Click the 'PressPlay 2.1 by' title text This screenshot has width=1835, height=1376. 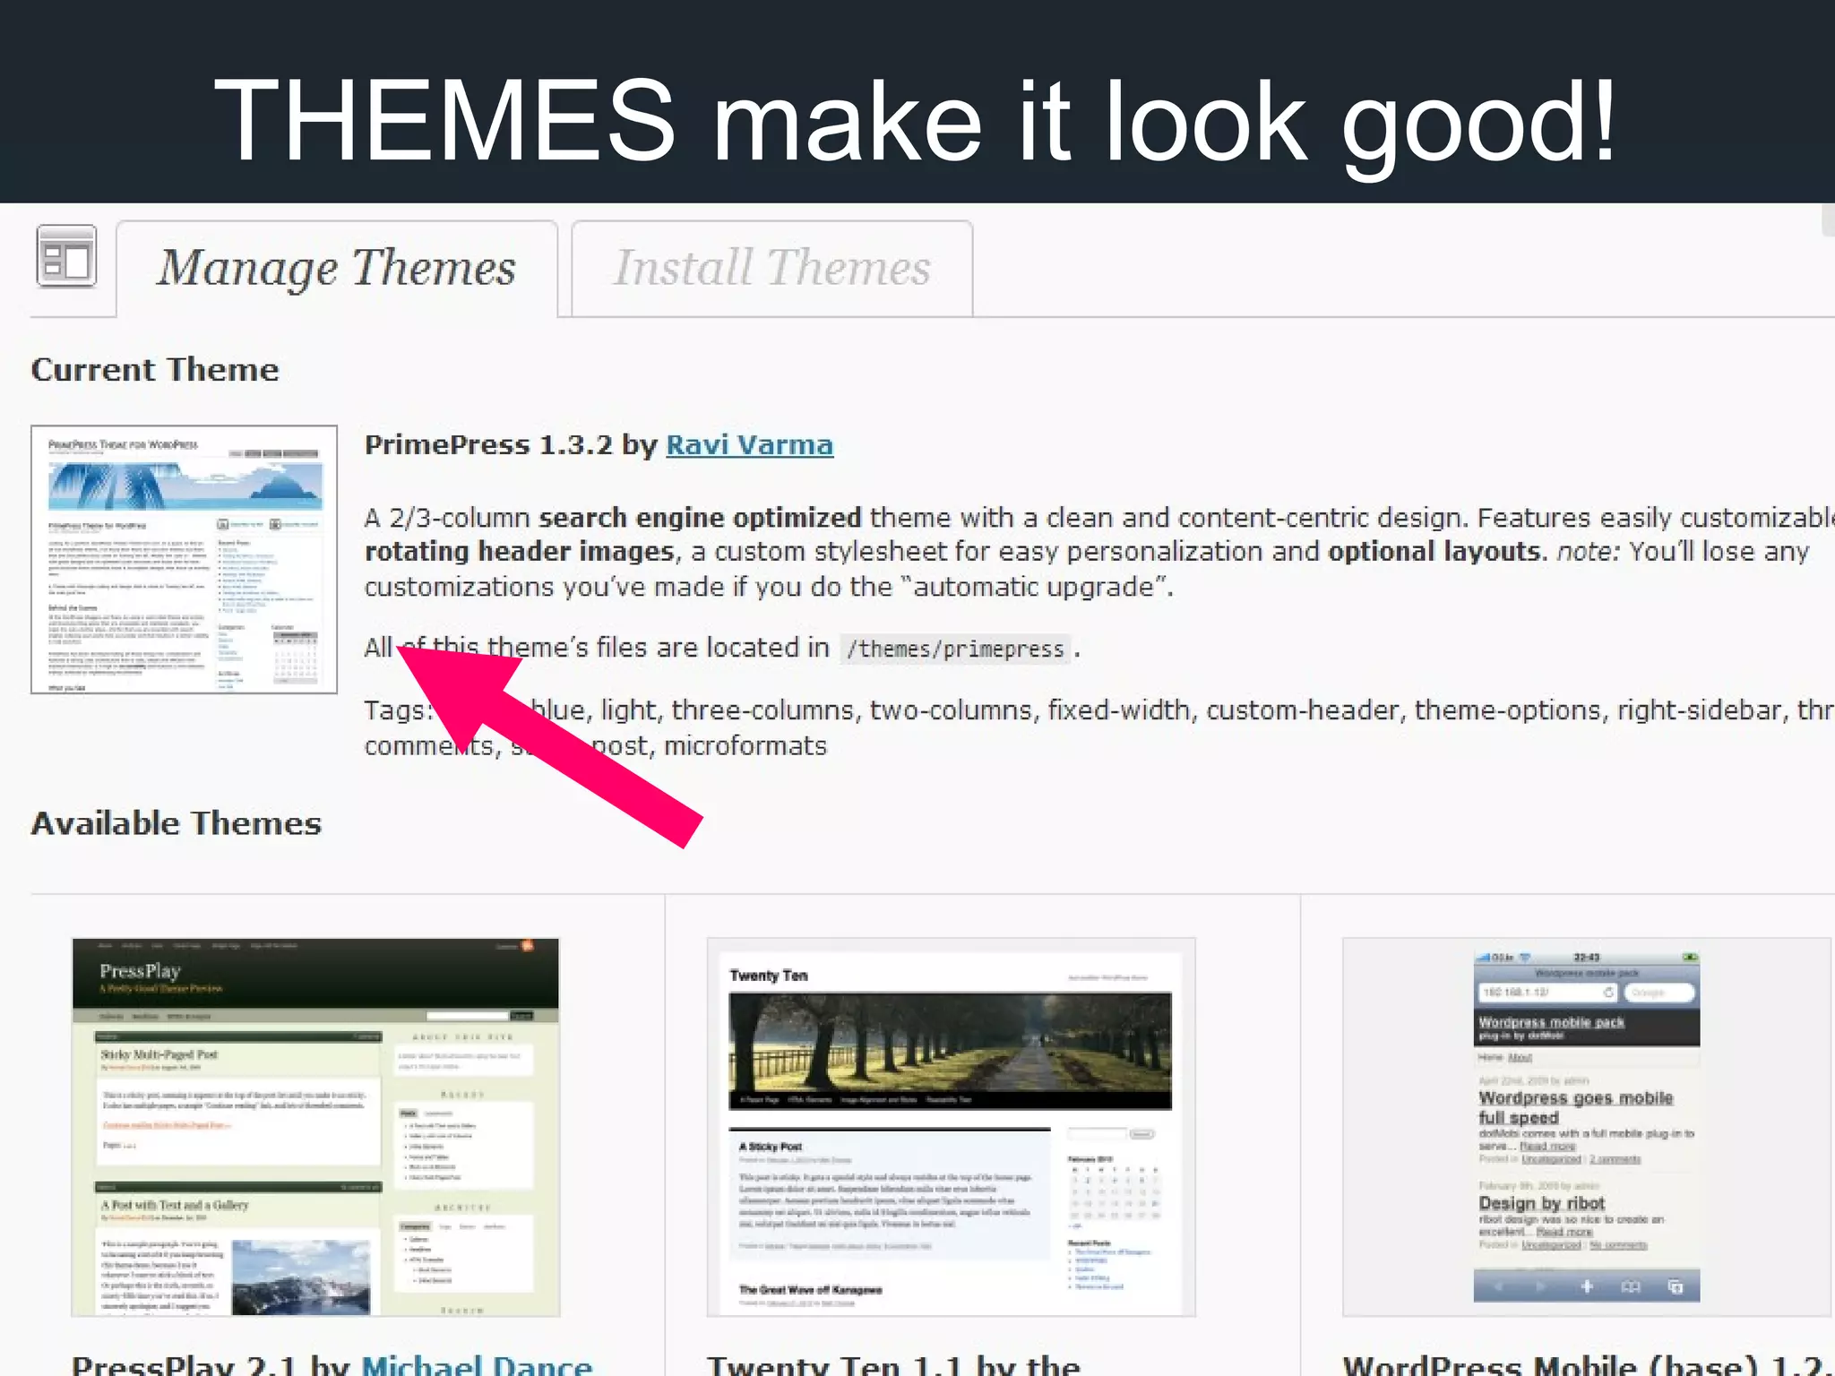[x=211, y=1363]
